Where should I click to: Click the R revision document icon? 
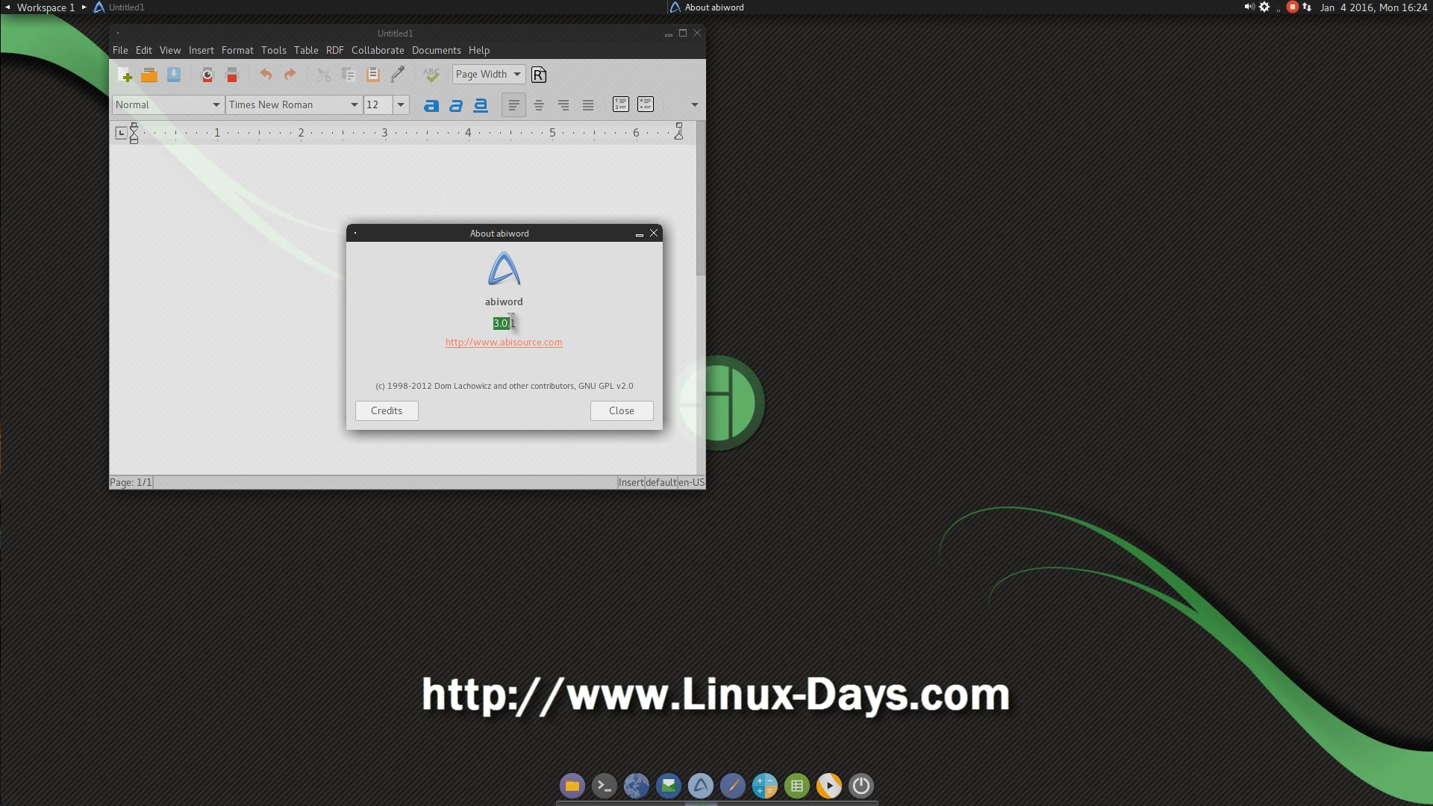coord(539,75)
